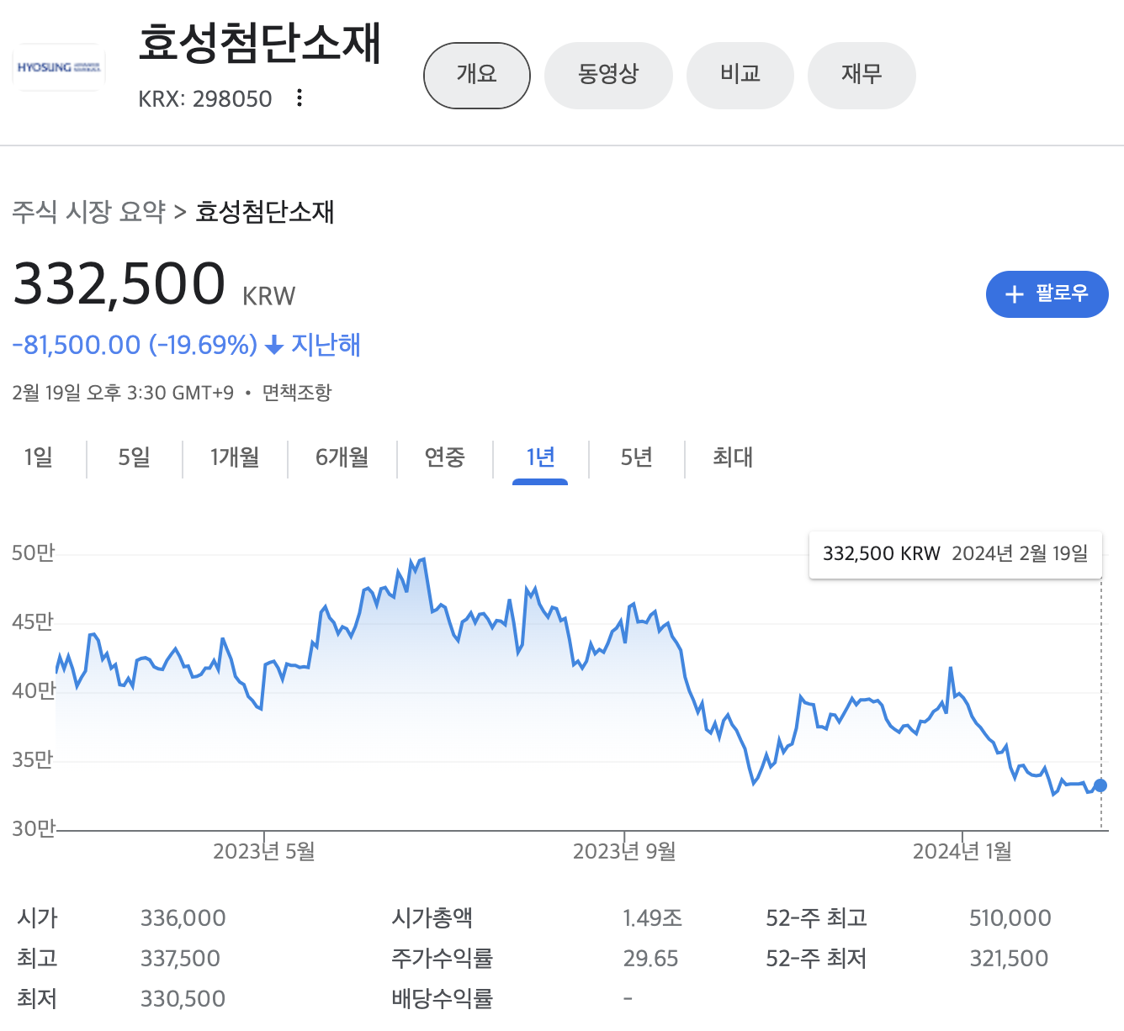Click the 시가 value 336,000
Screen dimensions: 1124x1031
[x=183, y=918]
